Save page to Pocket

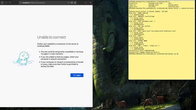[72, 3]
